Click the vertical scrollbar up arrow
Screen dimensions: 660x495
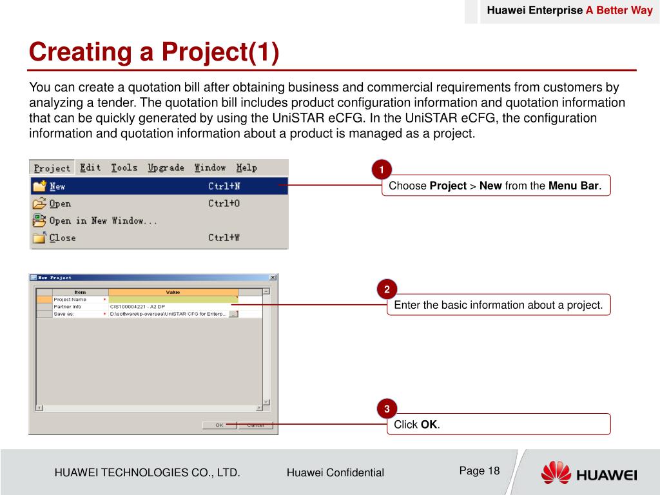266,291
